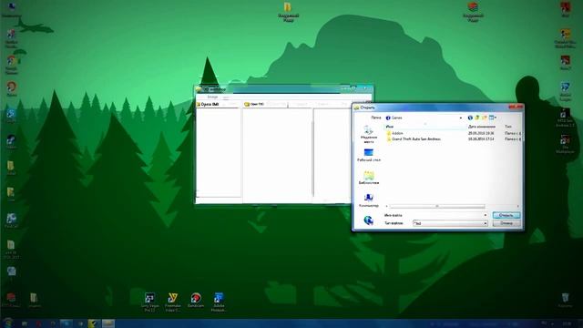
Task: Select Библиотеки in the places bar
Action: coord(368,178)
